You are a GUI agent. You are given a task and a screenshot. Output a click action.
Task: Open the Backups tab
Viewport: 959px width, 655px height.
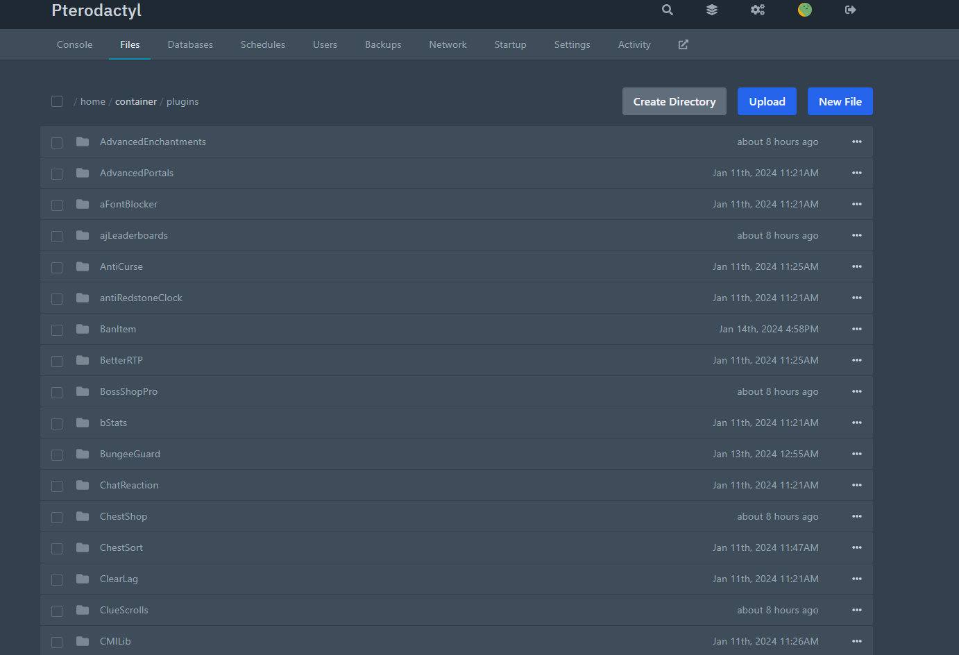click(x=383, y=44)
